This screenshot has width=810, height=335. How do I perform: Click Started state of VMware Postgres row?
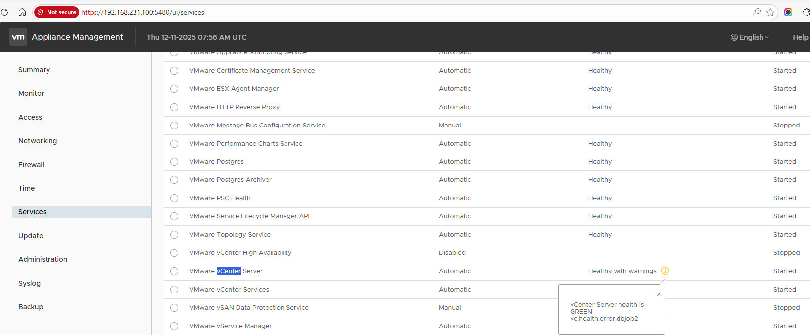[784, 162]
